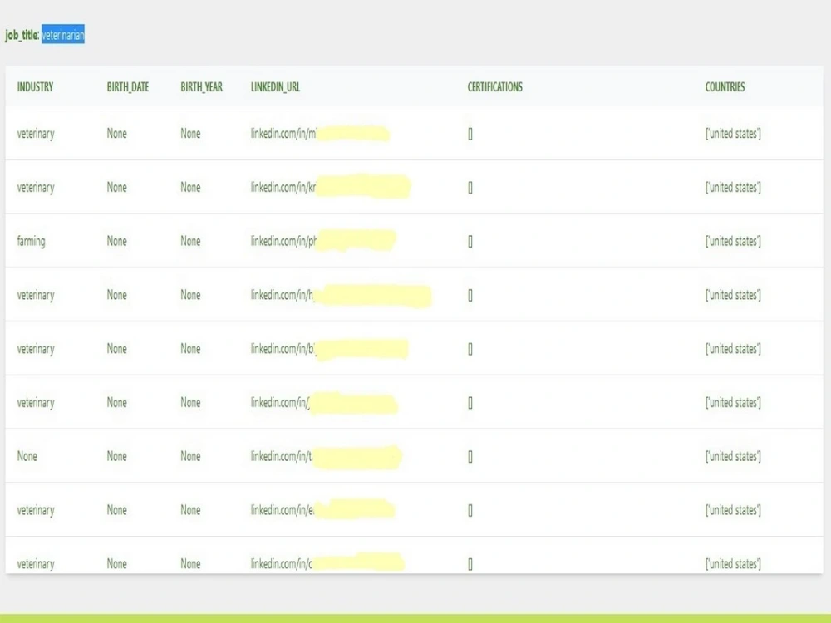
Task: Click birth_date 'None' in the farming row
Action: tap(116, 241)
